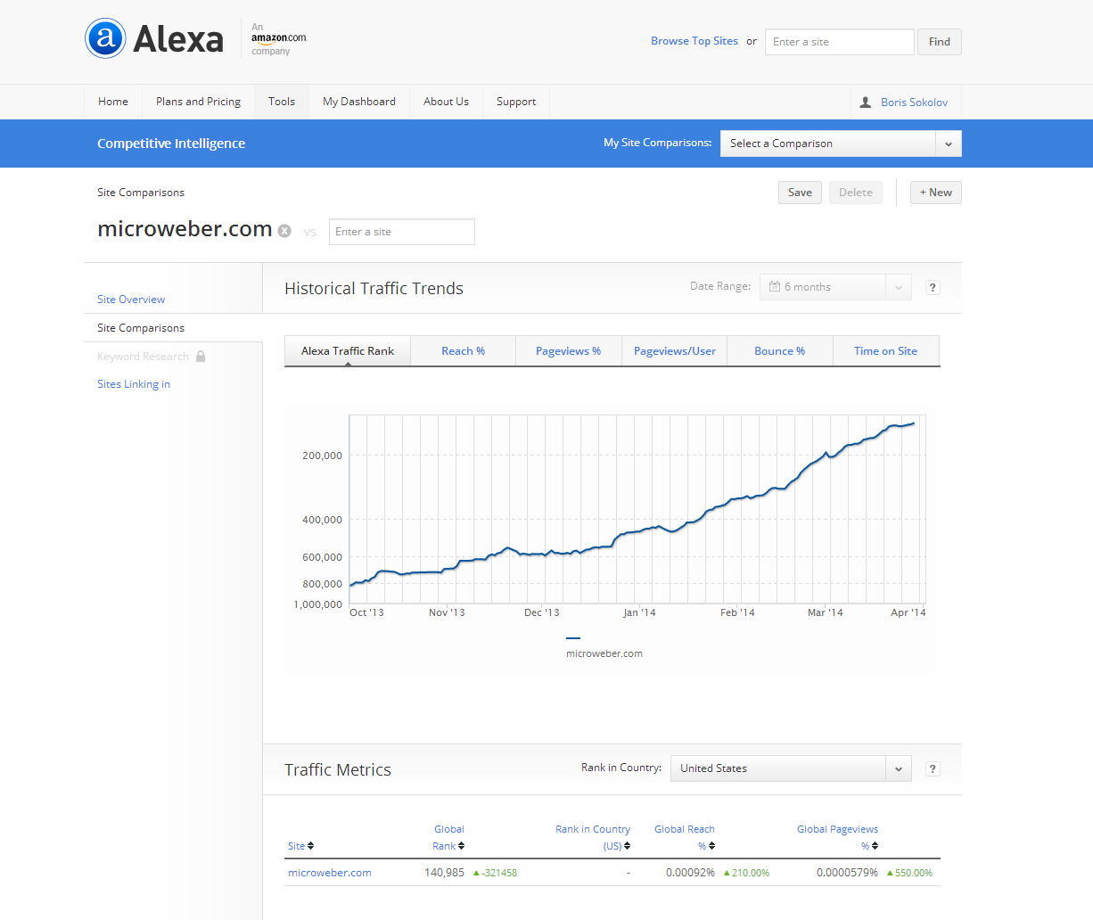Click the Keyword Research lock icon
Viewport: 1093px width, 920px height.
(201, 357)
